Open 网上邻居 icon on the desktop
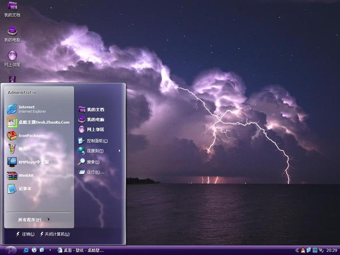 point(12,57)
